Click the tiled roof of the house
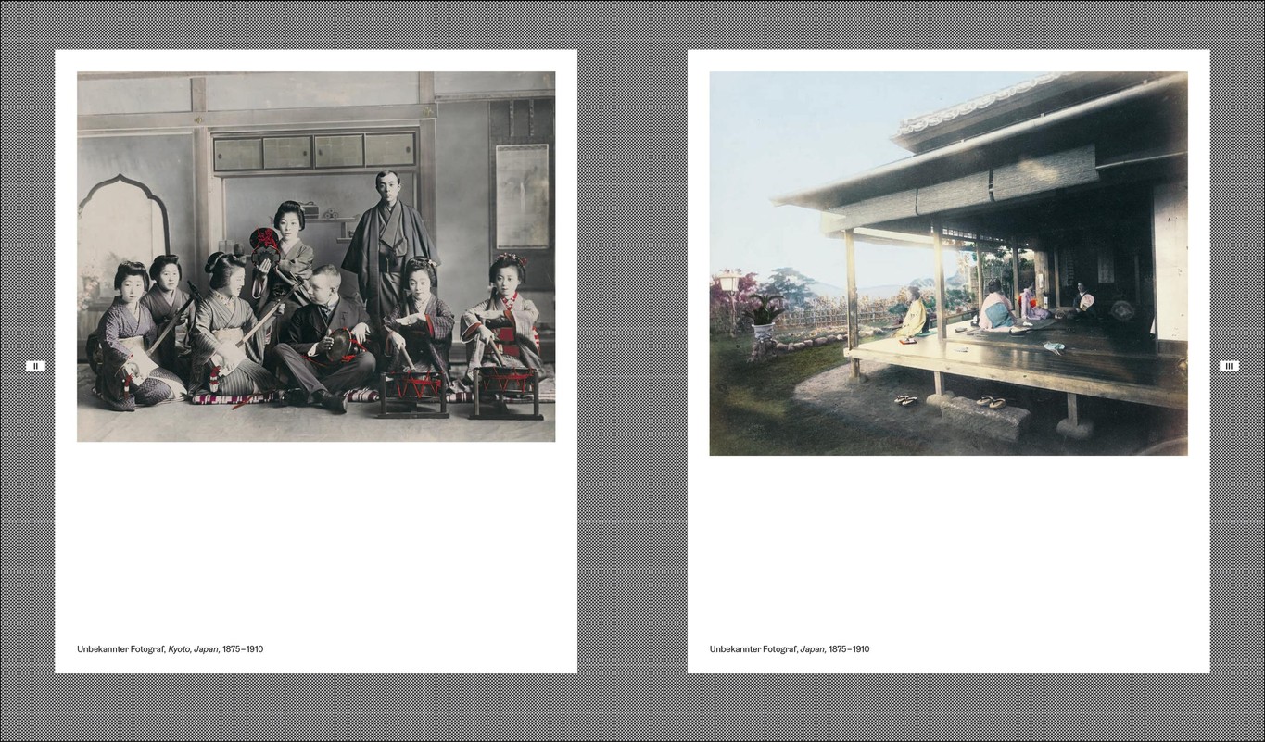1265x742 pixels. click(x=982, y=107)
